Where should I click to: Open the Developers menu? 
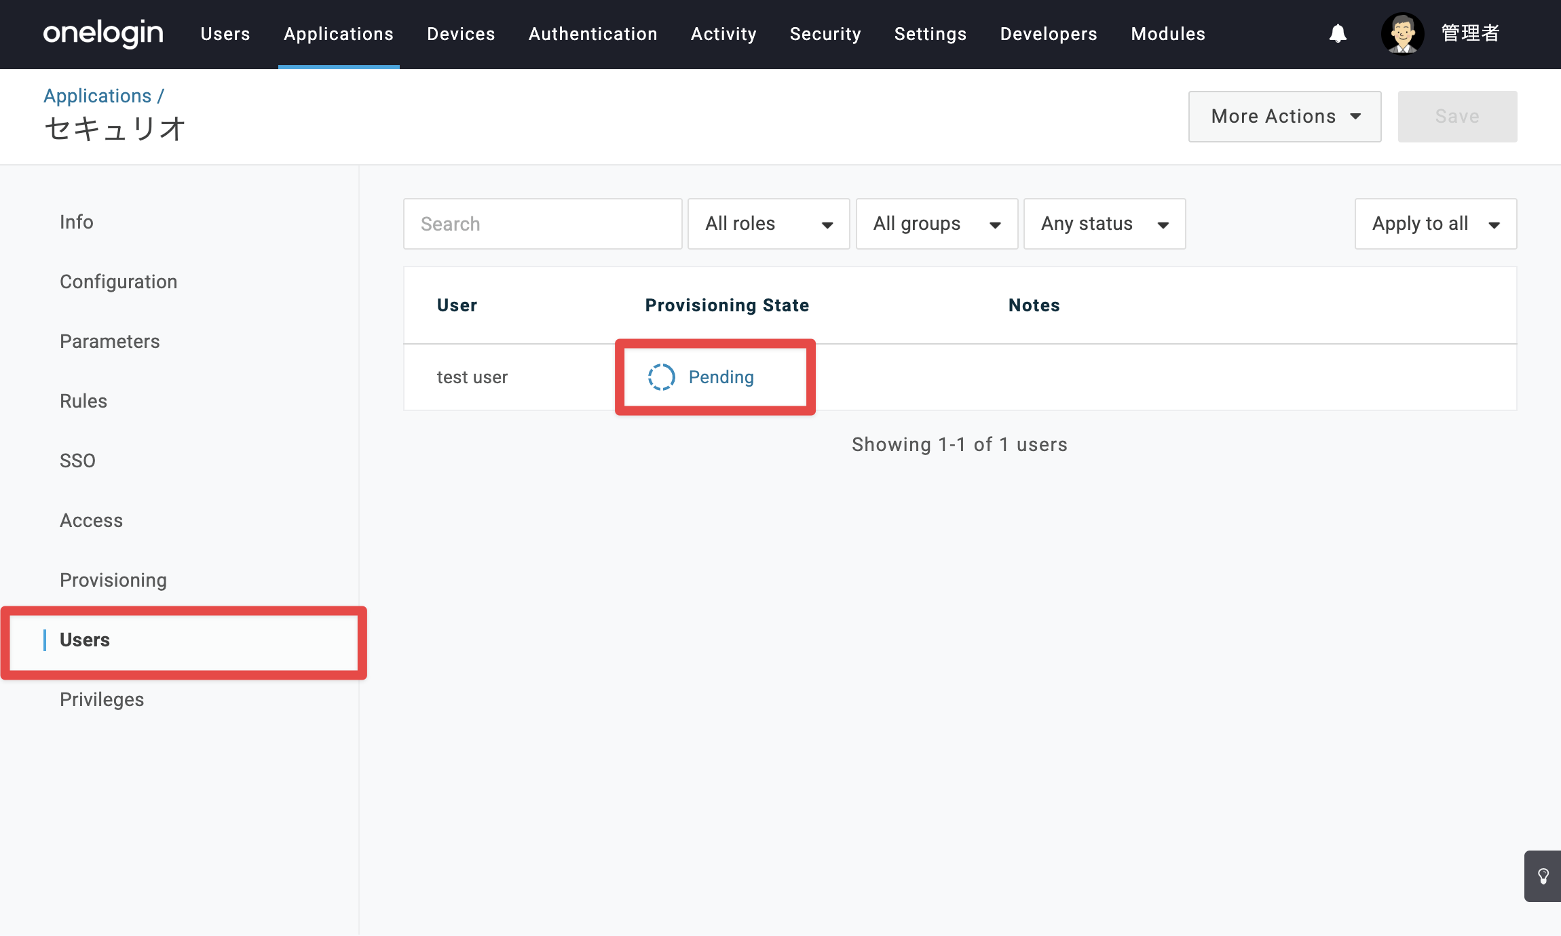(x=1049, y=34)
